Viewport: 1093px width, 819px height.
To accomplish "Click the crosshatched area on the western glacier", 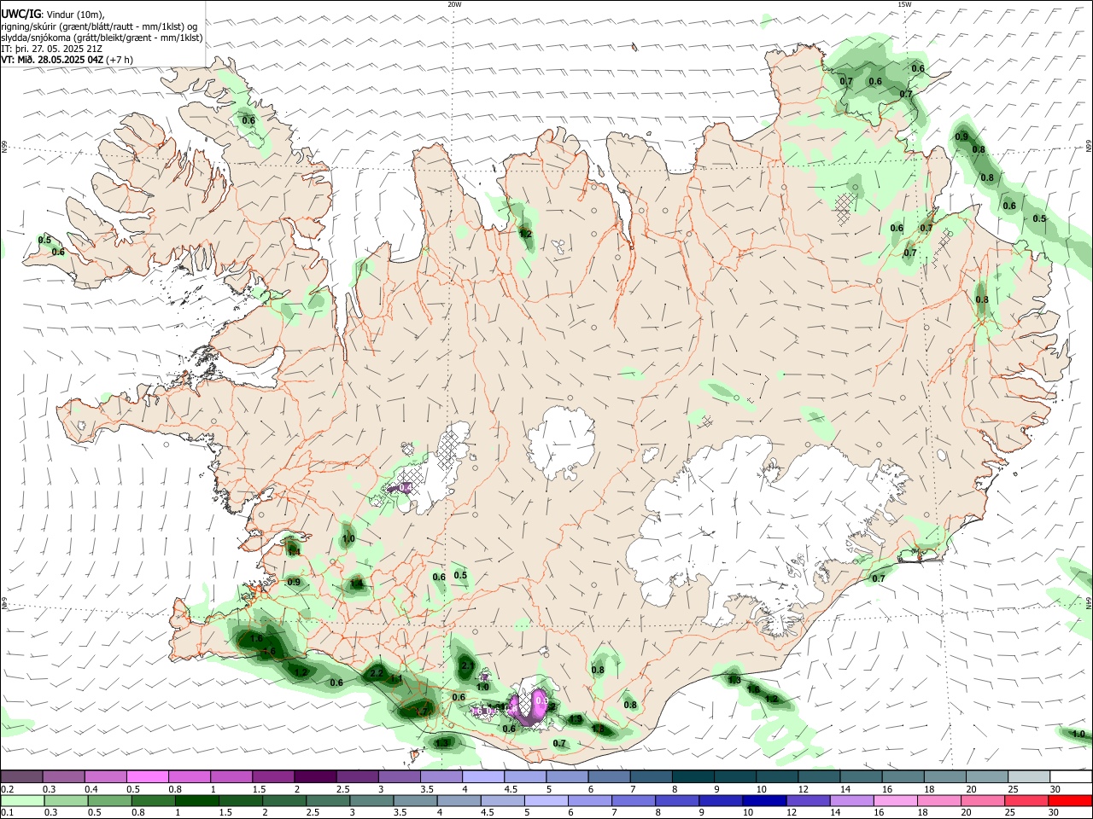I will [448, 450].
